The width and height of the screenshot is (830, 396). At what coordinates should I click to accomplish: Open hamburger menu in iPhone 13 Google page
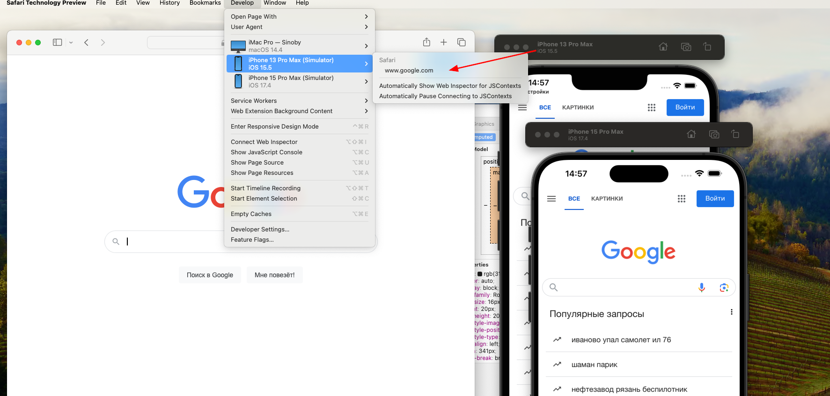522,108
